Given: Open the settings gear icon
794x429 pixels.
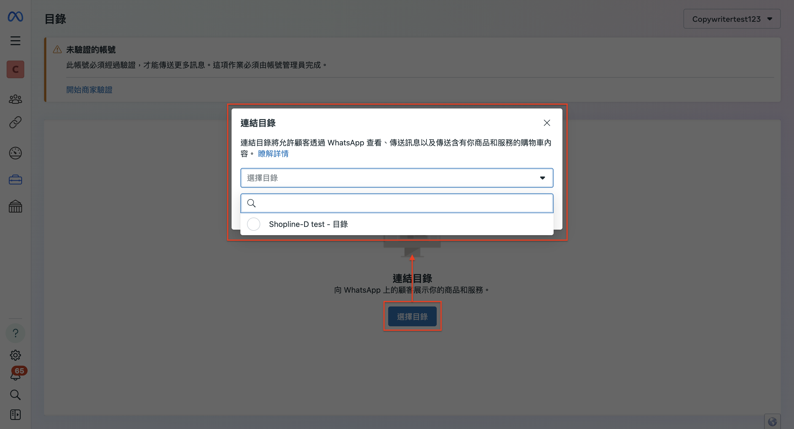Looking at the screenshot, I should click(15, 355).
